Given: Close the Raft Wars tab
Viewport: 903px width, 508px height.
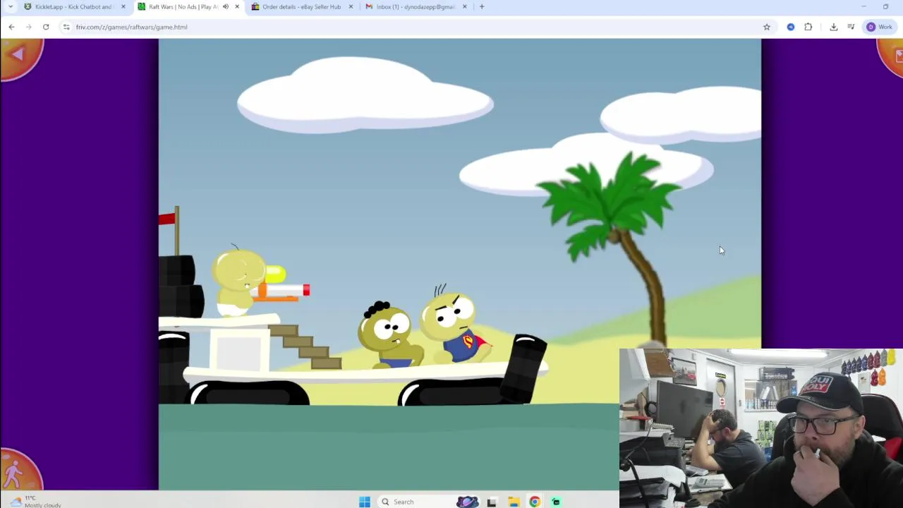Looking at the screenshot, I should [237, 7].
